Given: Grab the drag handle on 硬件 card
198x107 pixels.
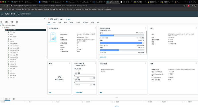Looking at the screenshot, I should [x=196, y=28].
